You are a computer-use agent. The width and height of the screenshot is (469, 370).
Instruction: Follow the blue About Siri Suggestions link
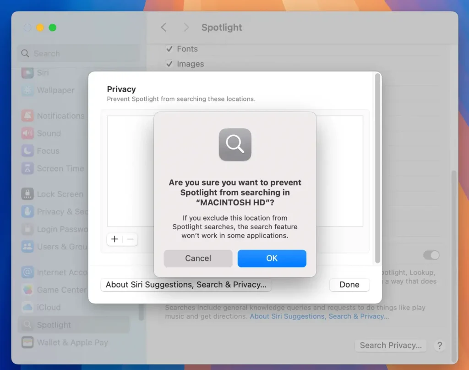319,316
